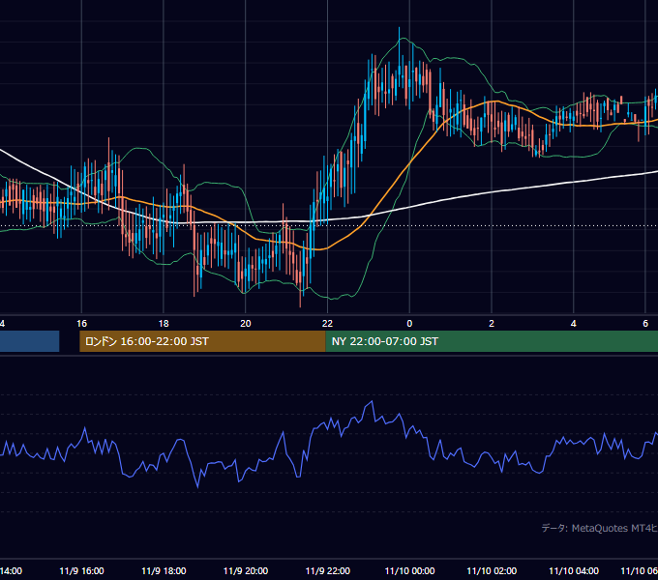Click the hour label 22 on chart axis

pyautogui.click(x=327, y=324)
